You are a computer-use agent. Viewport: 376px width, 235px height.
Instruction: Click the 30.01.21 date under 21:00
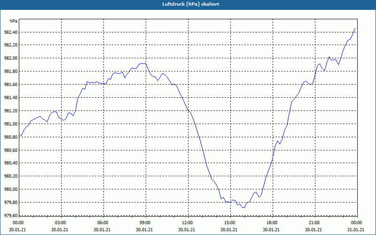click(313, 230)
